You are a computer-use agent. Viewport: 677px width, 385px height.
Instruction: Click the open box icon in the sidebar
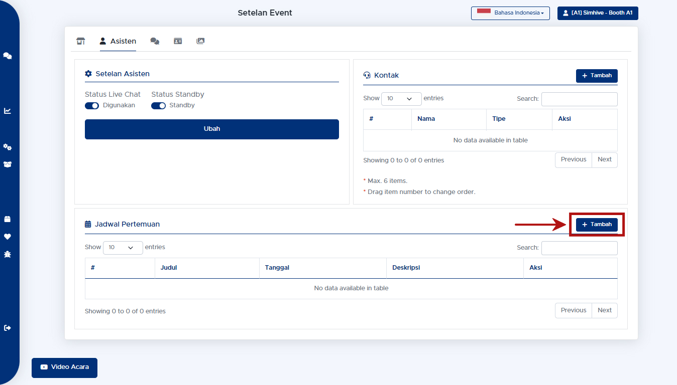pyautogui.click(x=8, y=164)
